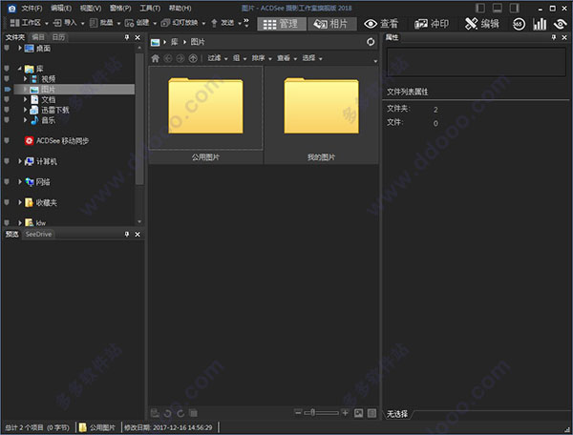Expand the 桌面 tree node arrow
The image size is (573, 435).
[x=20, y=48]
